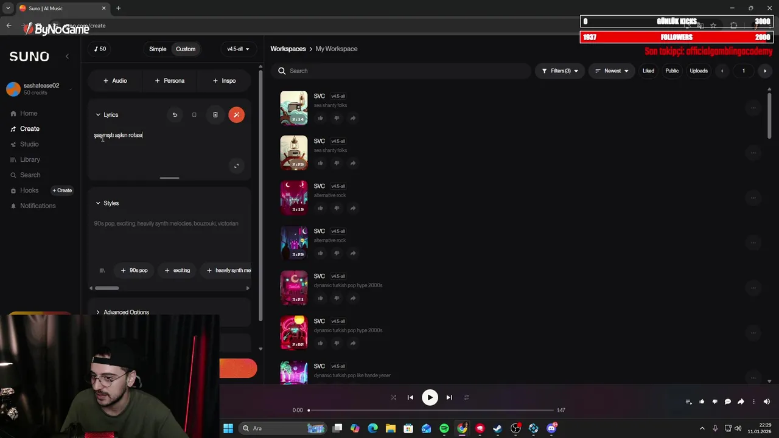Click the workspace song search field
Viewport: 779px width, 438px height.
pyautogui.click(x=402, y=71)
